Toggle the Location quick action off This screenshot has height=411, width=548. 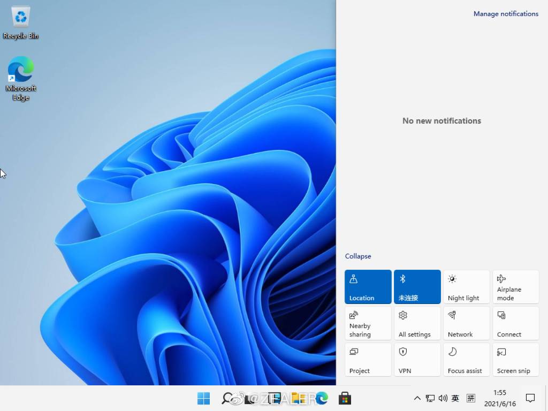point(368,287)
